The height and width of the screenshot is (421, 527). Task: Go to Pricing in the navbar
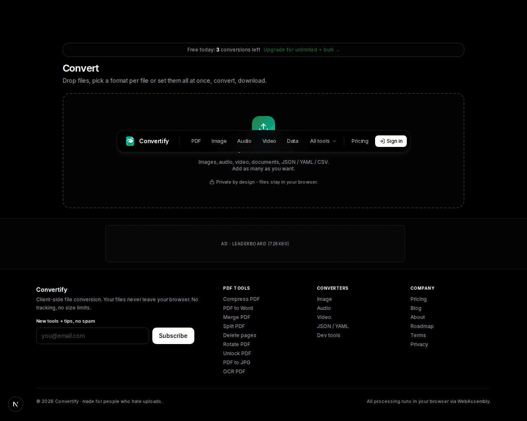pos(360,141)
